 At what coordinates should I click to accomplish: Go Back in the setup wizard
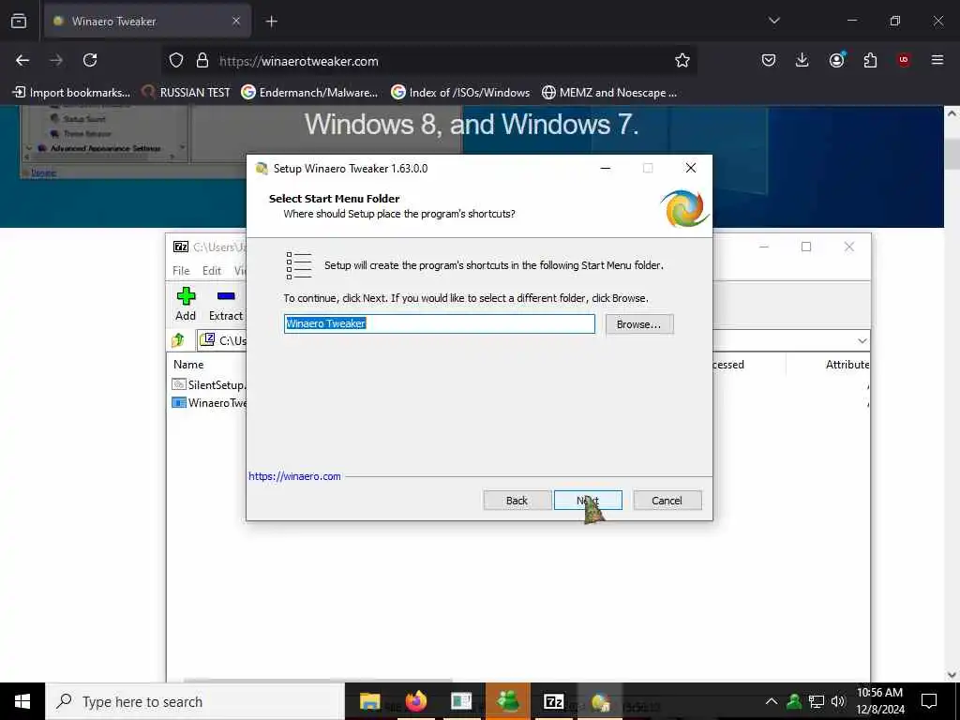coord(517,501)
